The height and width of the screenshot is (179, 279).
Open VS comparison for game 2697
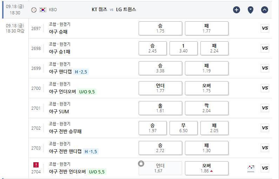[265, 28]
